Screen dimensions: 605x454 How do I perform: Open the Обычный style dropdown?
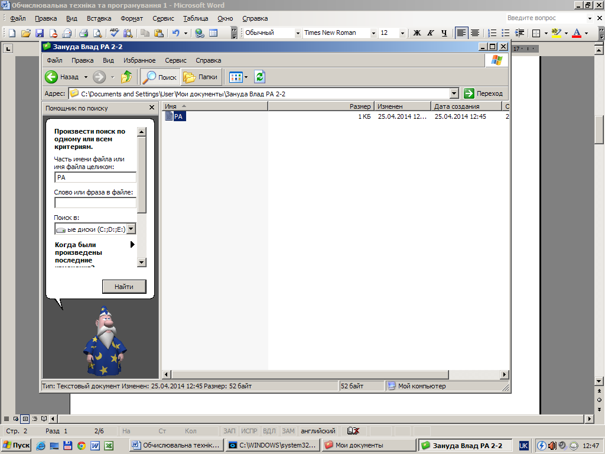(x=298, y=33)
